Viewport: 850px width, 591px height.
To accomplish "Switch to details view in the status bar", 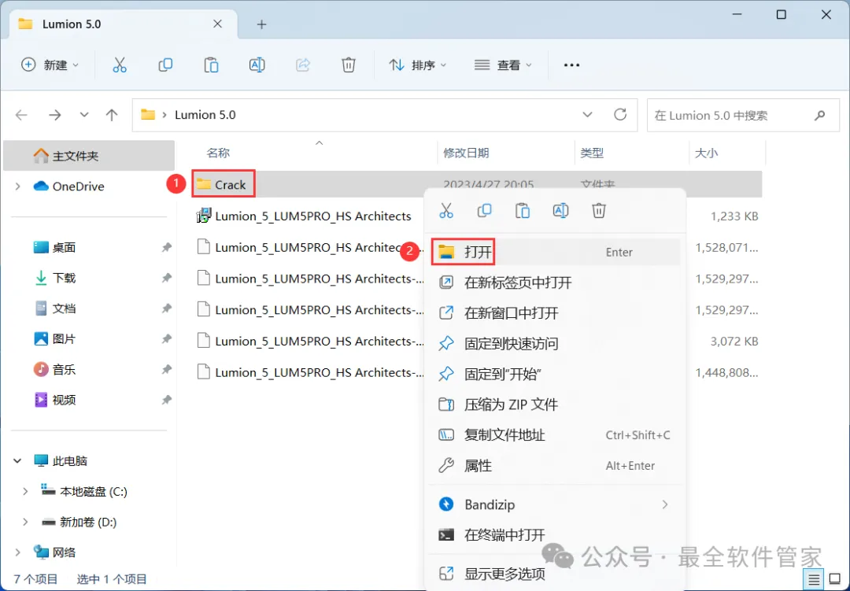I will 814,579.
